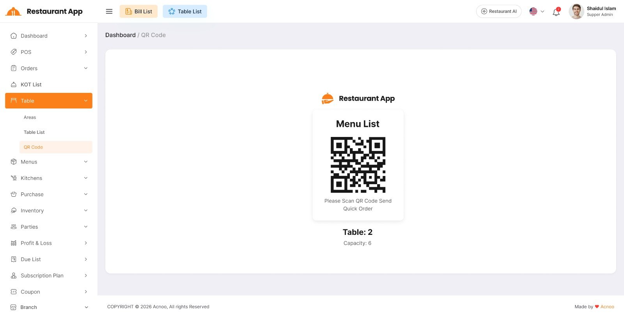Click the Coupon ticket icon

(x=14, y=292)
